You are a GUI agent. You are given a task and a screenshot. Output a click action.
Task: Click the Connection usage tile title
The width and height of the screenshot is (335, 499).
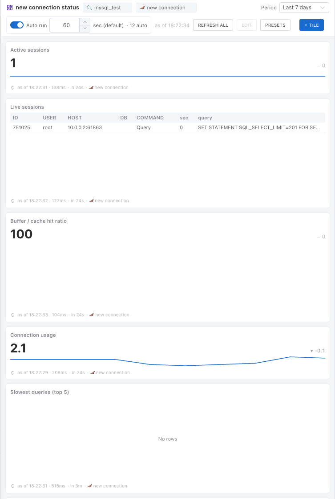[33, 335]
